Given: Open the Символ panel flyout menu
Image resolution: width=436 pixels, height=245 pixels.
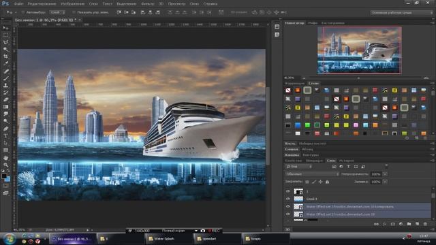Looking at the screenshot, I should pyautogui.click(x=433, y=149).
